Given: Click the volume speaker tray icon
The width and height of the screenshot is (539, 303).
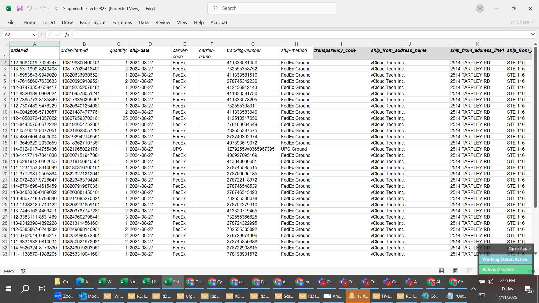Looking at the screenshot, I should pyautogui.click(x=490, y=282).
